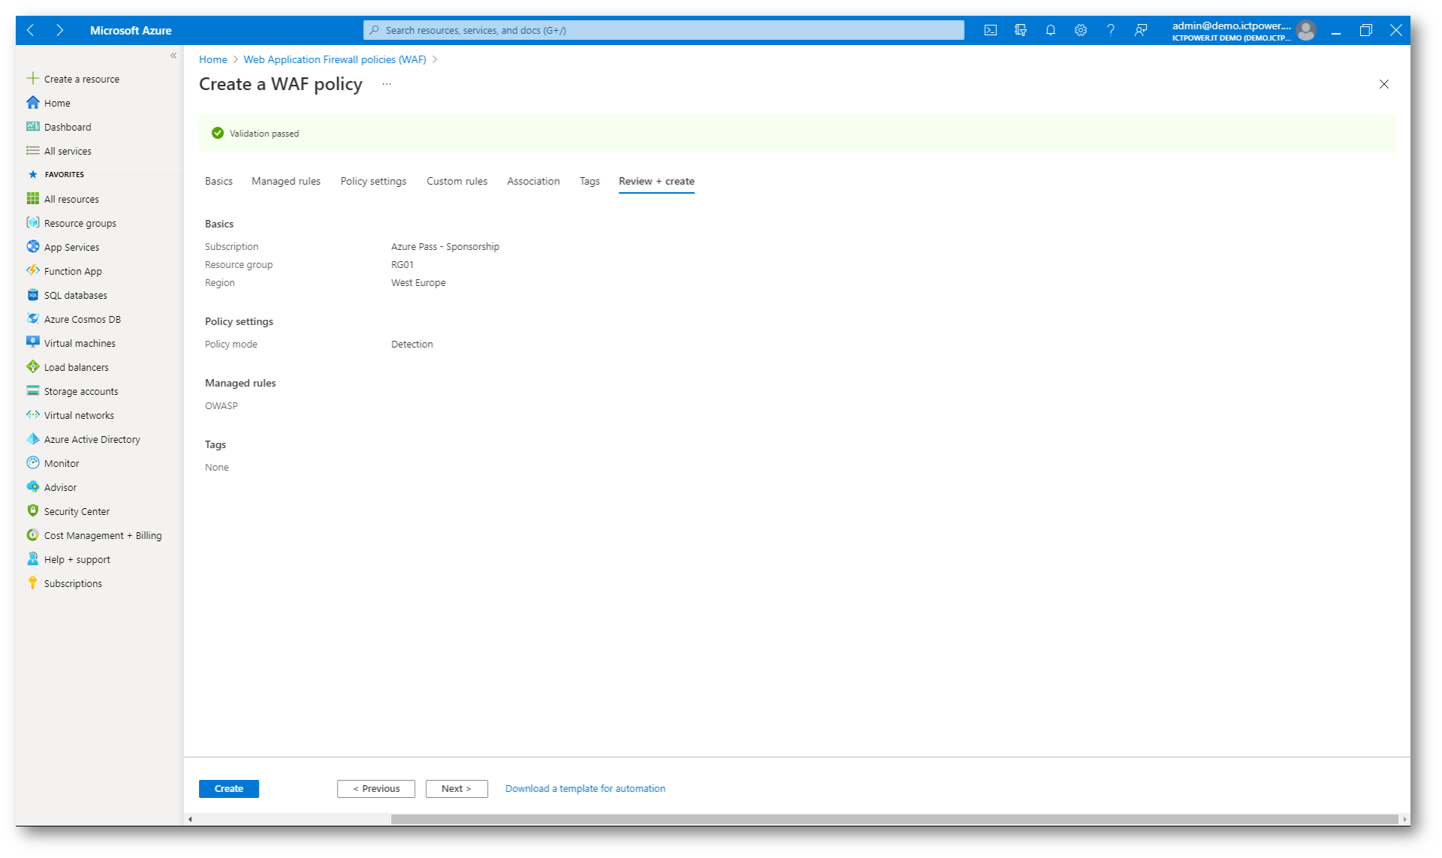
Task: Click the account avatar picture
Action: [1306, 30]
